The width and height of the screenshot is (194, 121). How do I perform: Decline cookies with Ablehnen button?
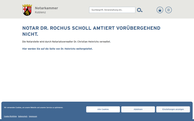(138, 109)
